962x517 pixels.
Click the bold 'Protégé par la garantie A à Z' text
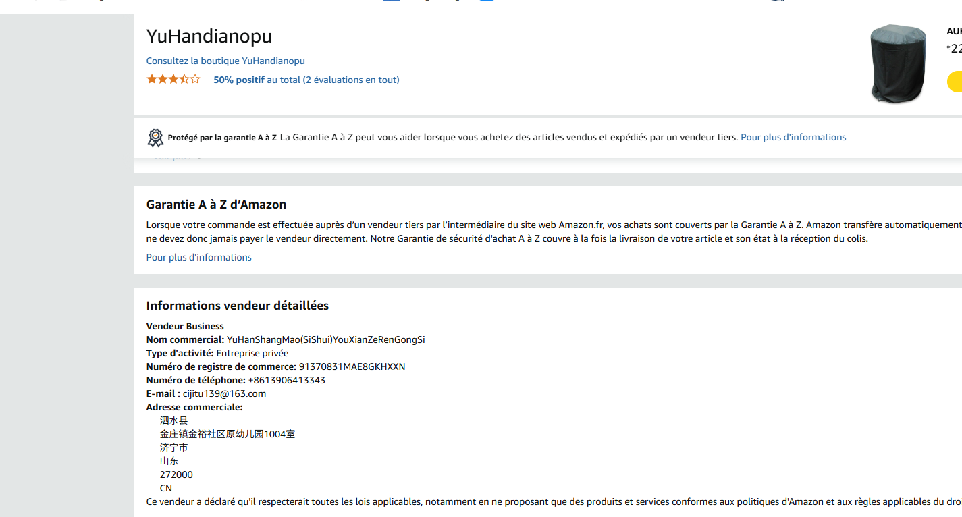222,138
